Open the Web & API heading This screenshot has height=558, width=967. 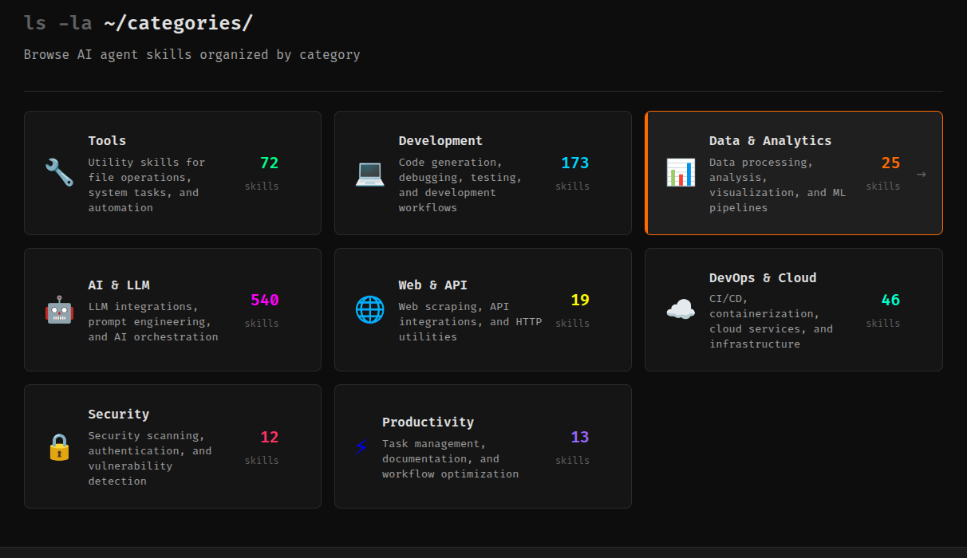click(432, 285)
